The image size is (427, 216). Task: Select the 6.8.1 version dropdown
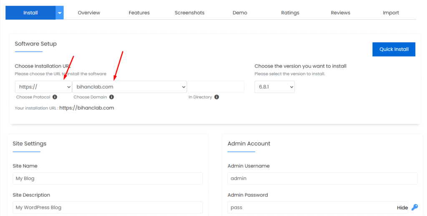(x=274, y=87)
